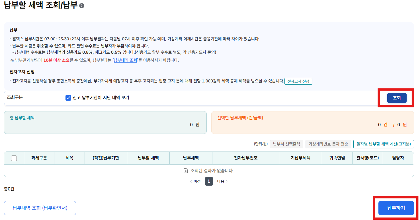Click the 세목 column header

(69, 158)
